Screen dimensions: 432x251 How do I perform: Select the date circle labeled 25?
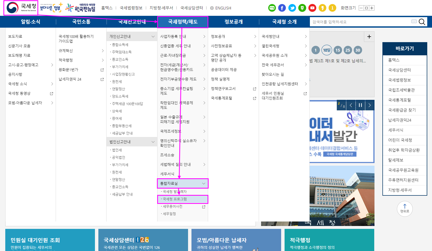point(348,50)
